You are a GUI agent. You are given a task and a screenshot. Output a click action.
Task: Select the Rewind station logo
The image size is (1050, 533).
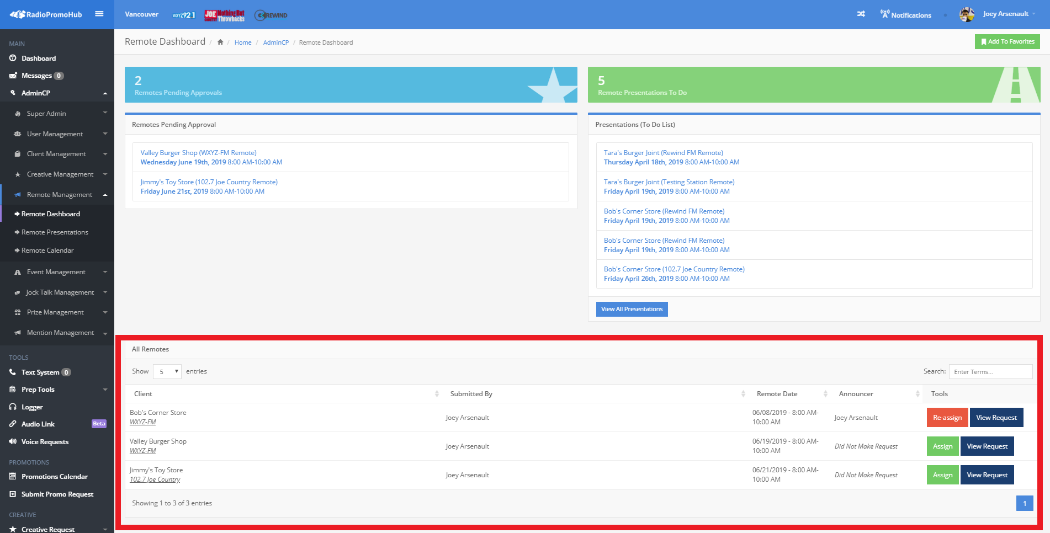271,15
